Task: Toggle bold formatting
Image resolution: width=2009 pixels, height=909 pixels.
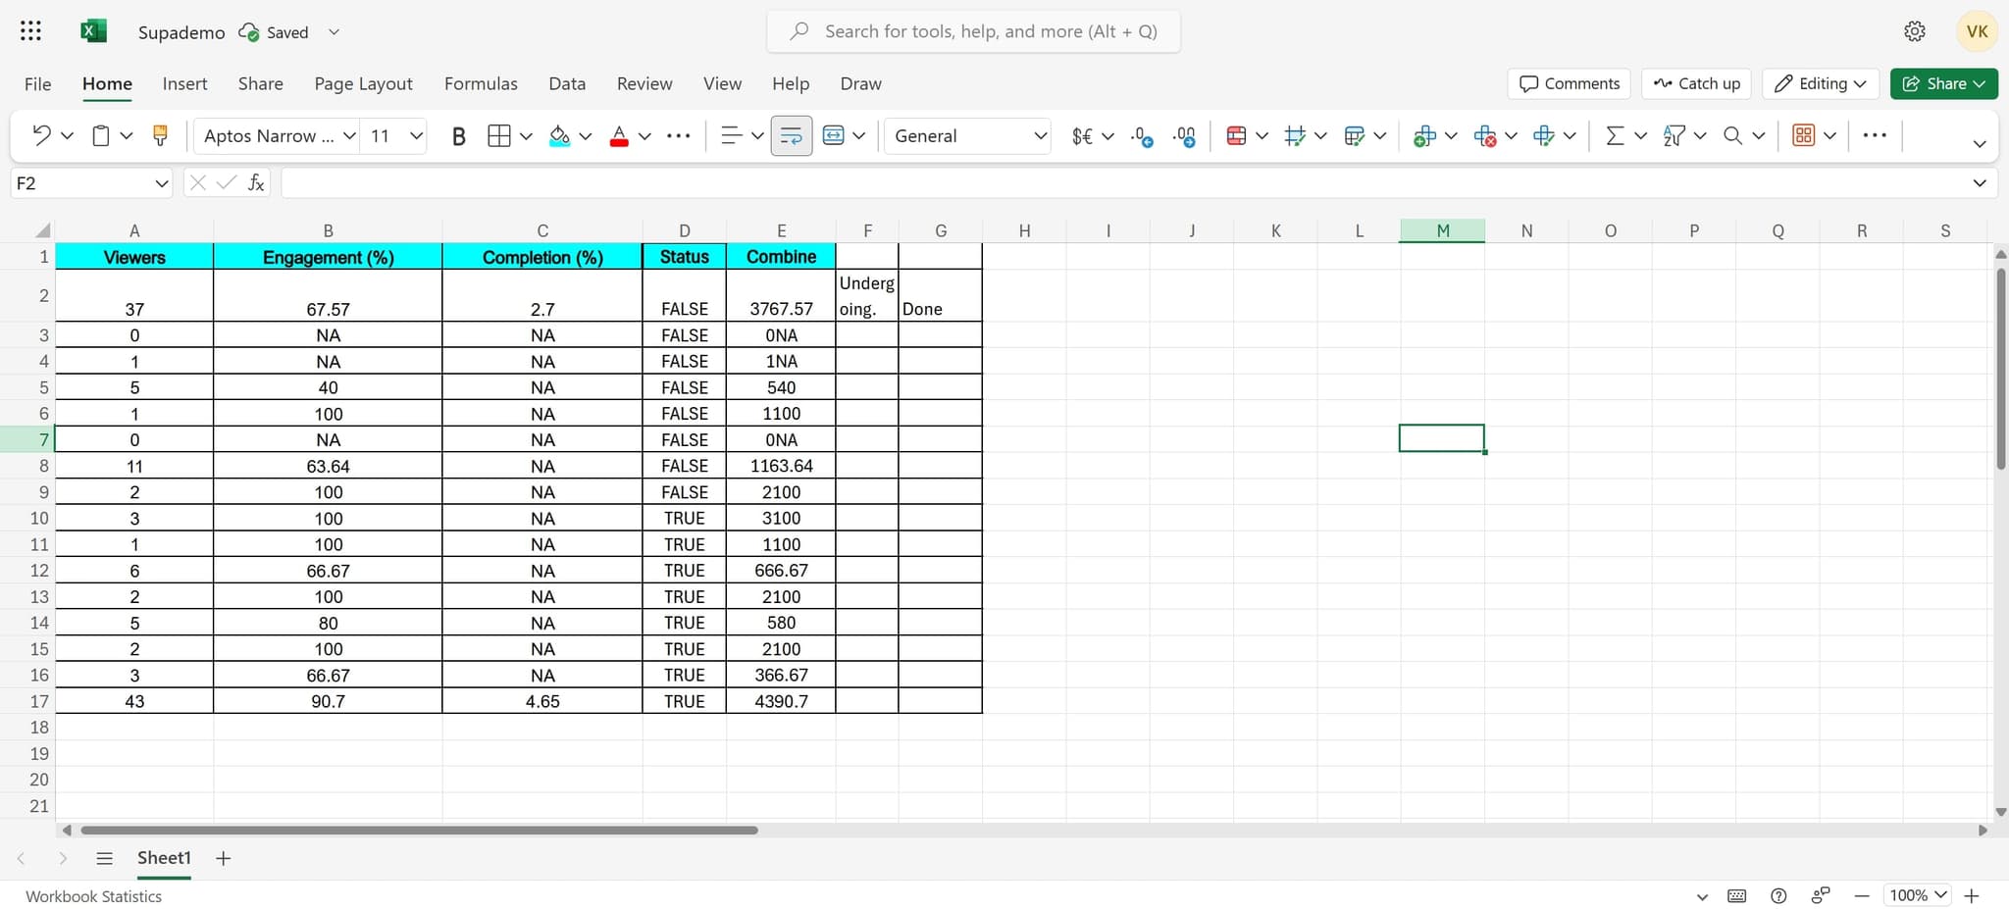Action: click(458, 136)
